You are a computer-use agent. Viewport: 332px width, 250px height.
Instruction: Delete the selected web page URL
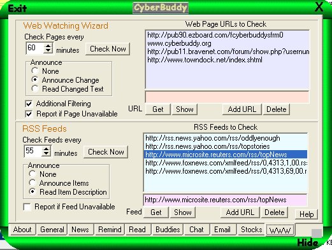[276, 109]
